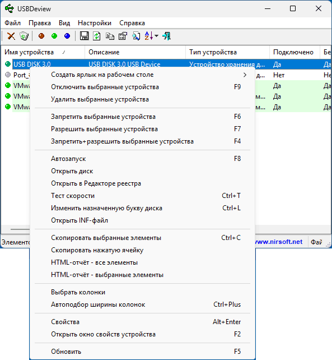332x360 pixels.
Task: Choose Обновить in context menu
Action: pos(142,352)
